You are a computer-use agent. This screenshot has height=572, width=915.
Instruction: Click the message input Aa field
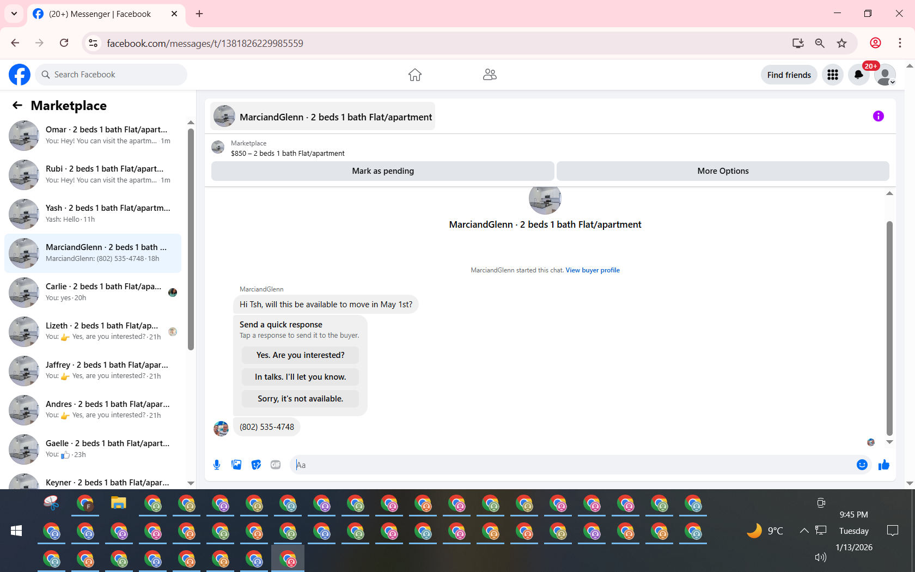click(x=572, y=465)
